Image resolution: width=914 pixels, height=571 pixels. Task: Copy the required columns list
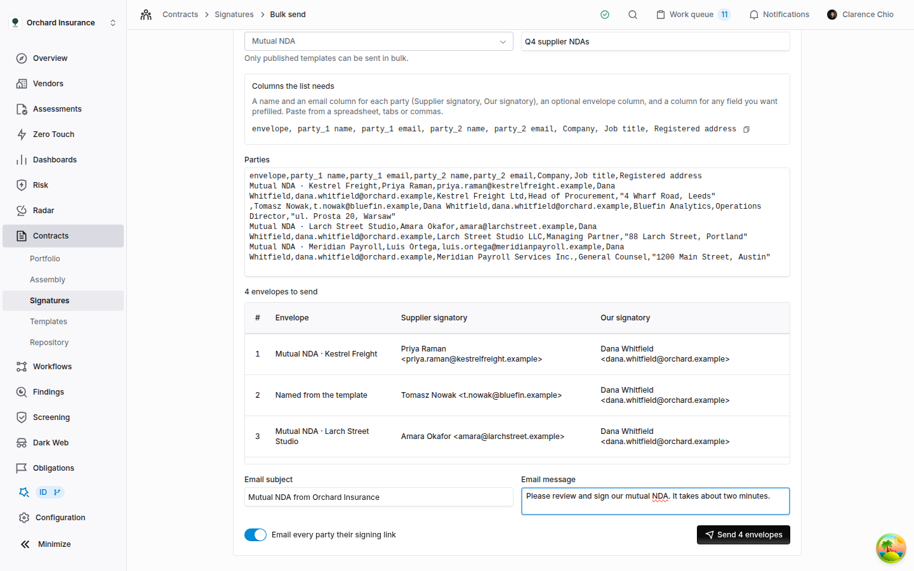click(746, 129)
